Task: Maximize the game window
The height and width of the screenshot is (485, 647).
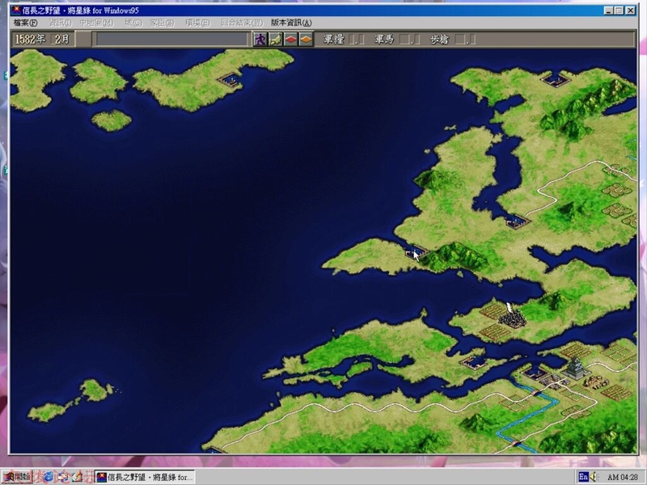Action: click(x=619, y=11)
